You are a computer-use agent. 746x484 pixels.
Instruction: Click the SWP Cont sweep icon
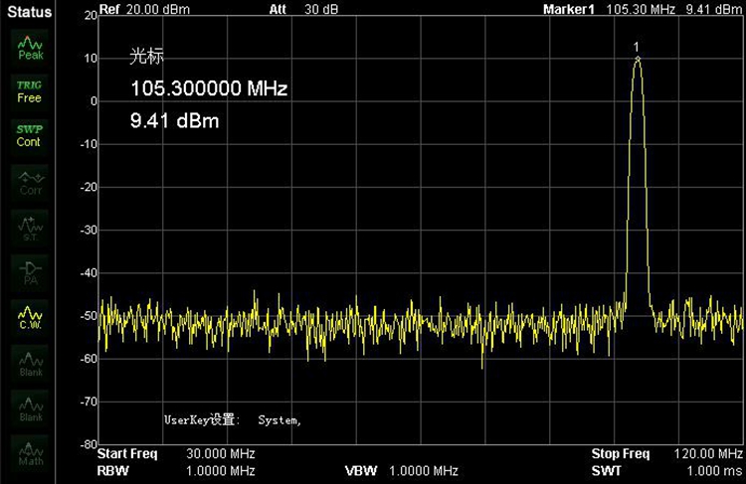click(x=30, y=135)
